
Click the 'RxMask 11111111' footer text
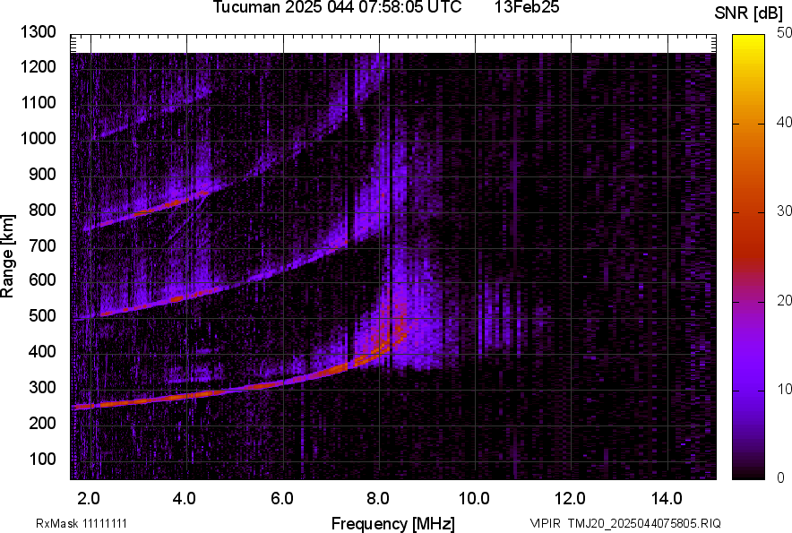tap(82, 523)
